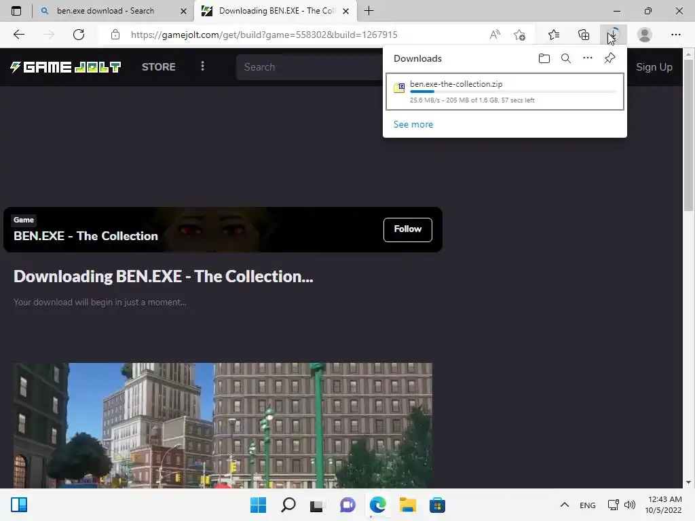Click the ENG language indicator
The height and width of the screenshot is (521, 695).
[587, 505]
